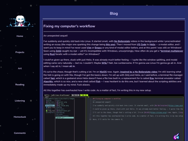Click the Blog page heading

[114, 14]
